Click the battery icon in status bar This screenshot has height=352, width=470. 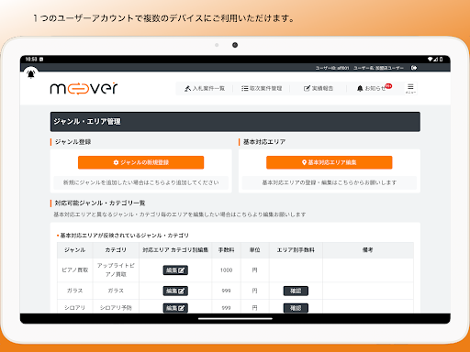click(441, 59)
